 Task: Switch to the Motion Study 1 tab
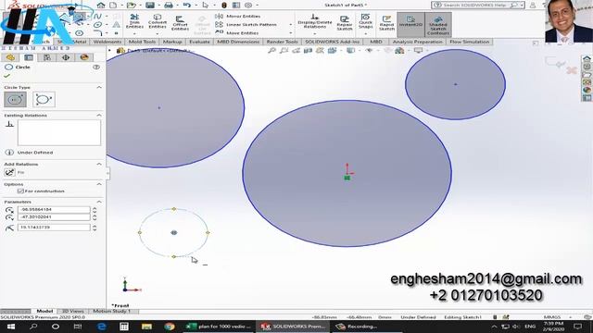pyautogui.click(x=112, y=311)
